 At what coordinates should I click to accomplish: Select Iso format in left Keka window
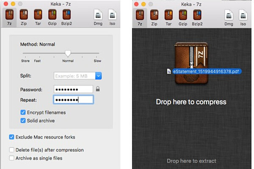(x=112, y=17)
